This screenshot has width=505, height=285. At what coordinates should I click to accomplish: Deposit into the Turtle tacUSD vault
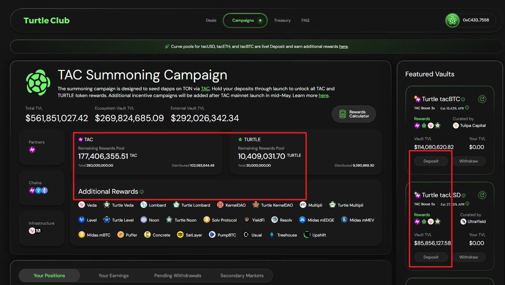(x=431, y=257)
